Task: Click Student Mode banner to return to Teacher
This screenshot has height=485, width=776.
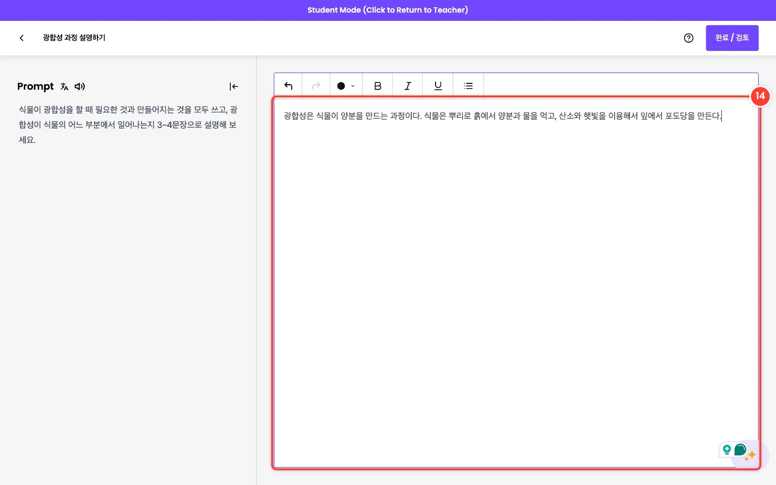Action: click(x=388, y=10)
